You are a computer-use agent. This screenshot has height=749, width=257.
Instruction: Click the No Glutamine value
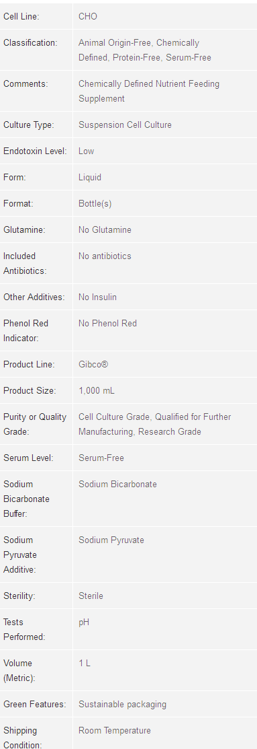click(105, 229)
